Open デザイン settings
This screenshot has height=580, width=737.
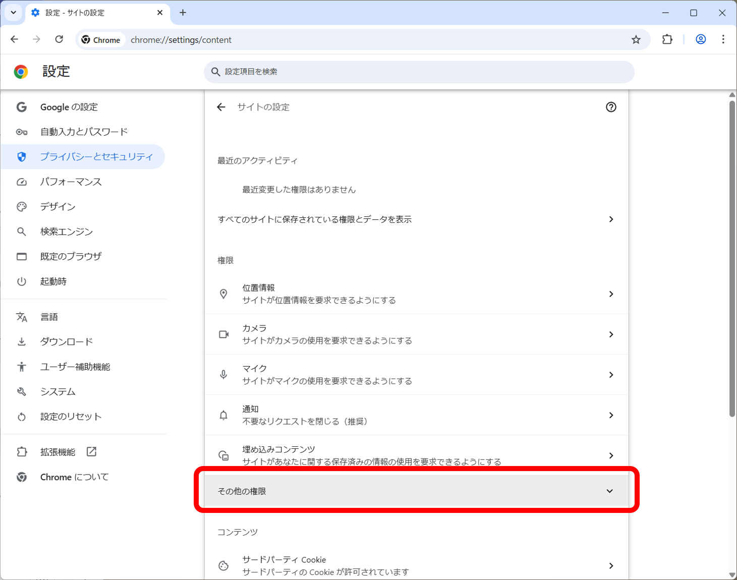pos(83,207)
